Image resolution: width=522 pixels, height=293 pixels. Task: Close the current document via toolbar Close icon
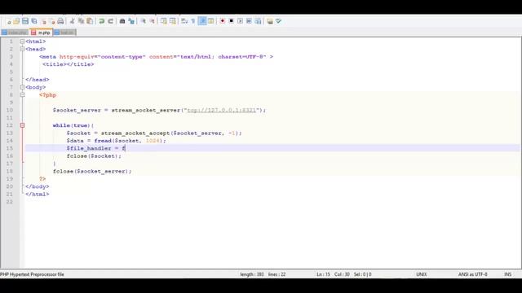pyautogui.click(x=43, y=21)
